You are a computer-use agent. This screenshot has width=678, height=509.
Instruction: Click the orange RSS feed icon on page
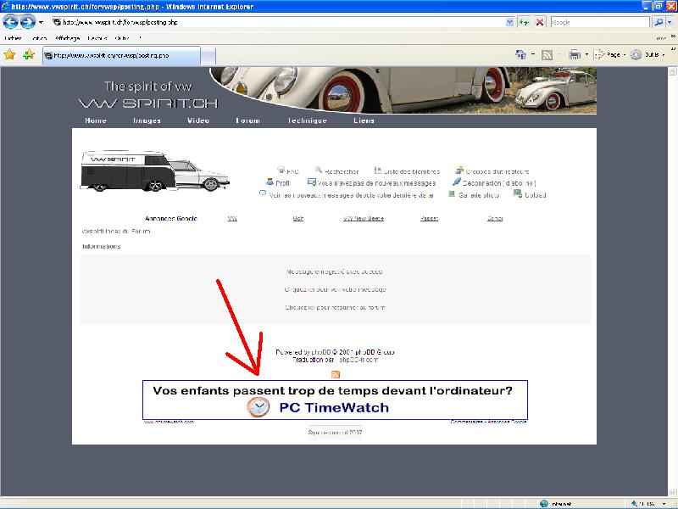(336, 374)
